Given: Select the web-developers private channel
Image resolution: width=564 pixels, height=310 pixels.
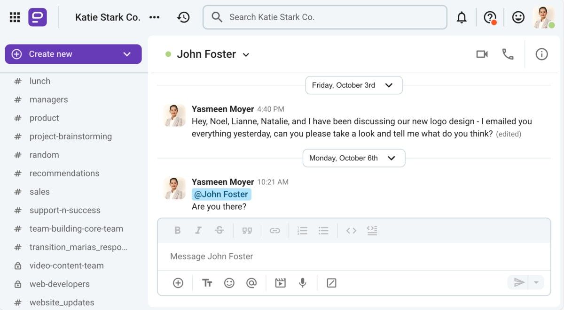Looking at the screenshot, I should click(59, 284).
